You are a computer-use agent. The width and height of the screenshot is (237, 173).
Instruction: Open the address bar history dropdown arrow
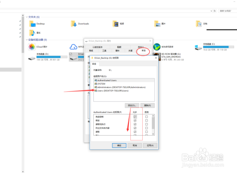click(211, 11)
